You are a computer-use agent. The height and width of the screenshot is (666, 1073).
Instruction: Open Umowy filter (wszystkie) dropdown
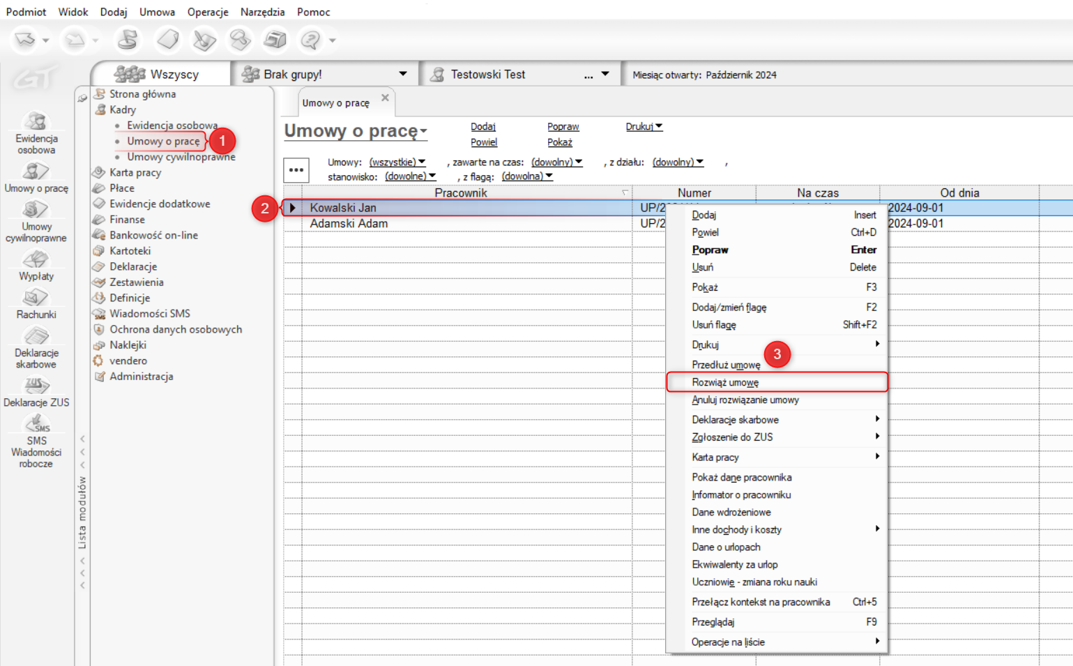[x=397, y=162]
